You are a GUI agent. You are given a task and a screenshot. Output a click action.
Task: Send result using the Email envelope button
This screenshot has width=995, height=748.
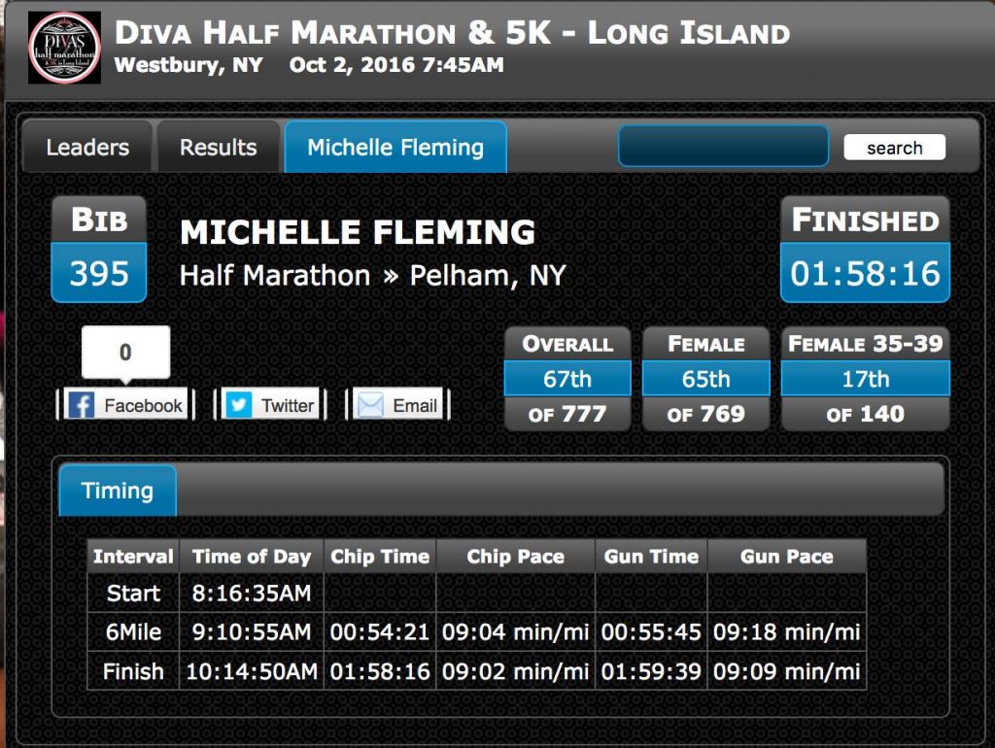point(397,404)
